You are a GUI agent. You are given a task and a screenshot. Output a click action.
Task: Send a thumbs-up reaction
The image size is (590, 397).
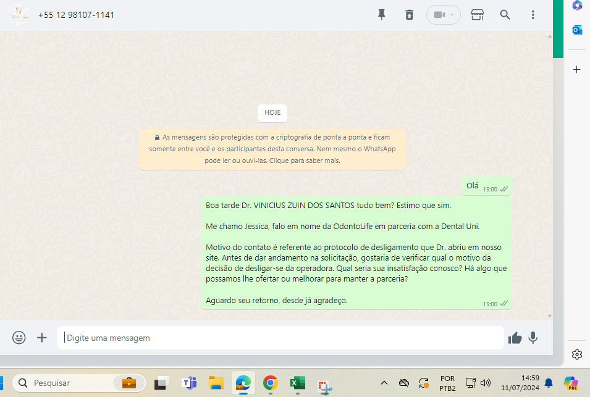click(515, 338)
